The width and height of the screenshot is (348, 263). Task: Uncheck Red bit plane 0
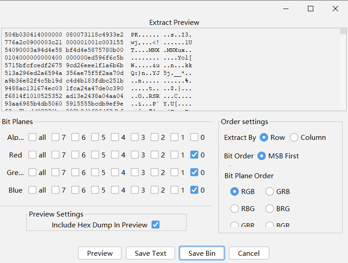tap(194, 155)
